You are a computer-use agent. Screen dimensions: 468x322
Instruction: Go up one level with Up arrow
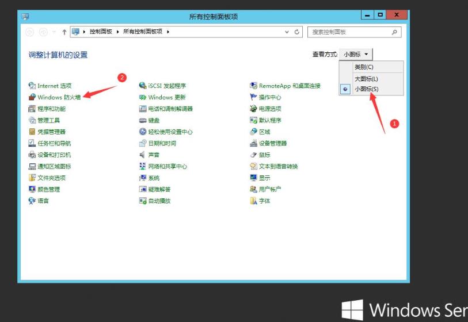[x=64, y=32]
